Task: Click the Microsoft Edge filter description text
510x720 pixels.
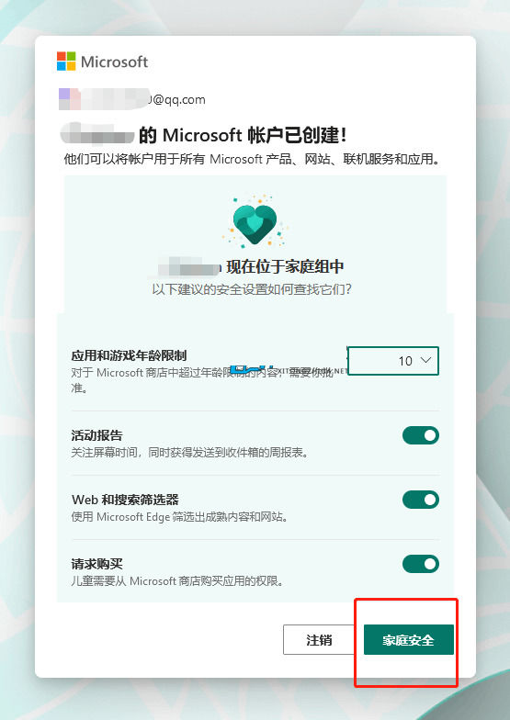Action: point(180,516)
